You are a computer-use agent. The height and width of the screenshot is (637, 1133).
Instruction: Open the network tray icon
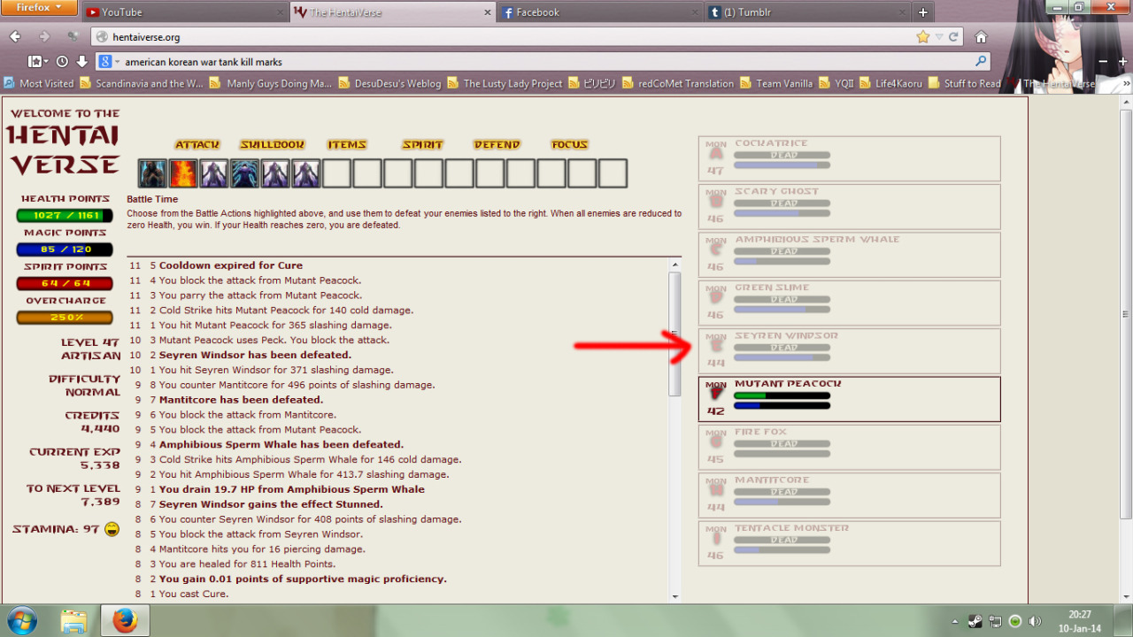click(995, 621)
